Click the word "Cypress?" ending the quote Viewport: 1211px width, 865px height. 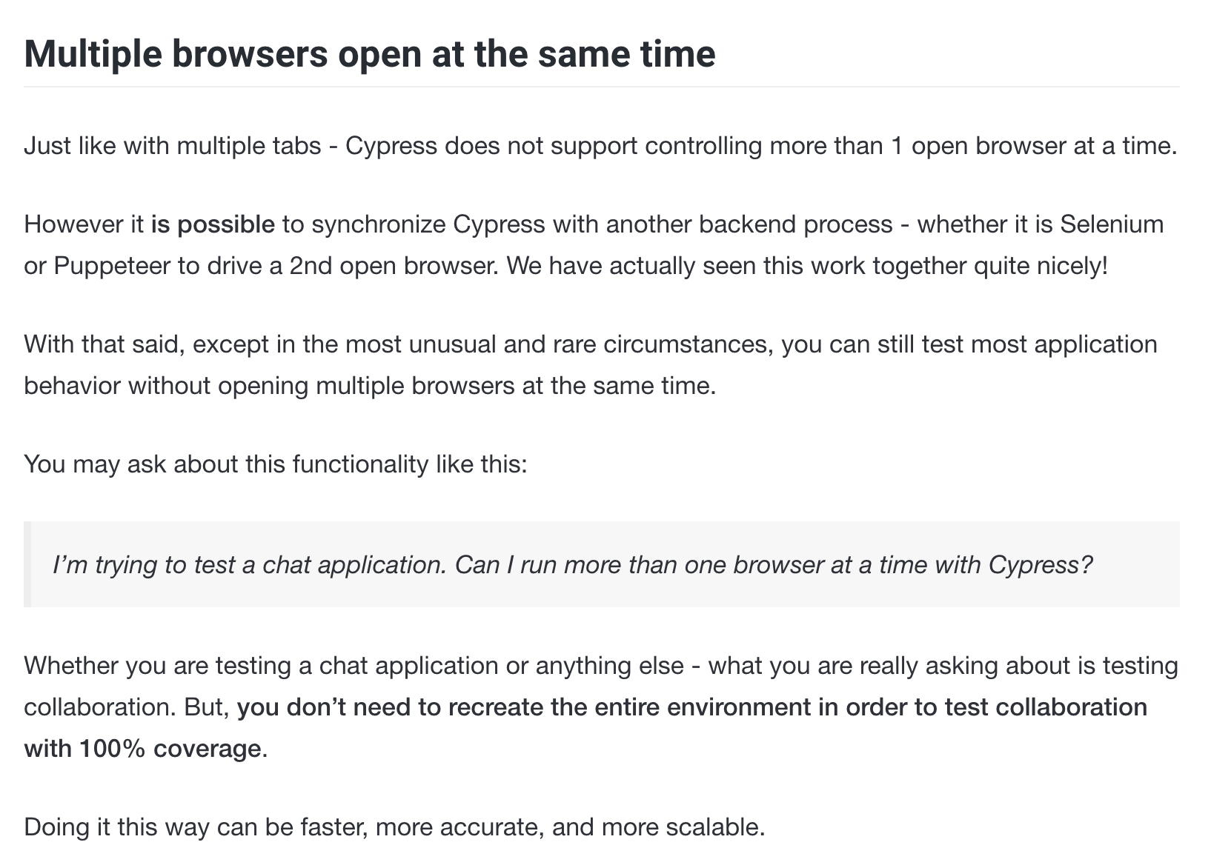point(1041,565)
